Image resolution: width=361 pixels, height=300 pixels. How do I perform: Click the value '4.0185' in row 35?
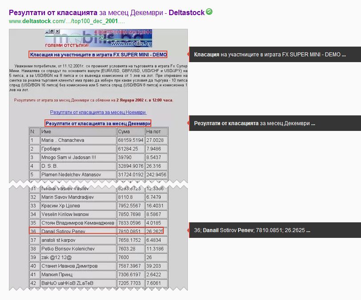pyautogui.click(x=154, y=223)
